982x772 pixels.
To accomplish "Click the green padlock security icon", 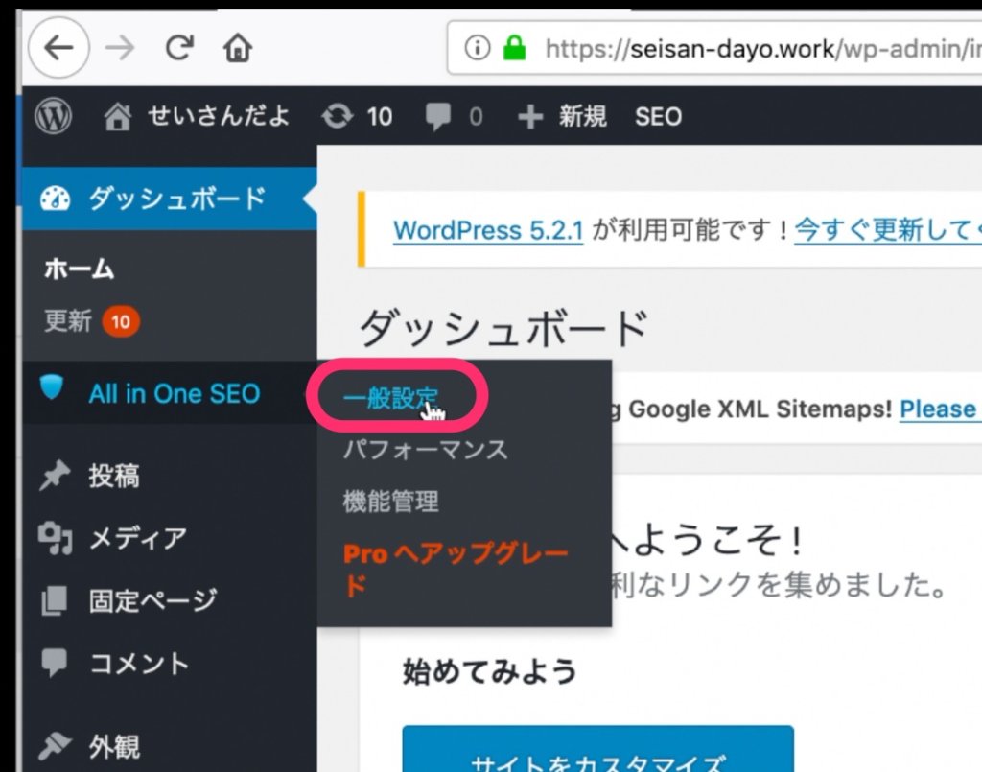I will pyautogui.click(x=516, y=48).
